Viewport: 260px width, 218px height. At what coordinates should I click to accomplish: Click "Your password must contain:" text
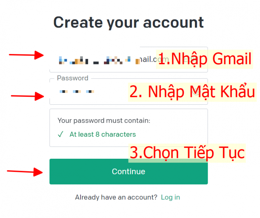(104, 120)
